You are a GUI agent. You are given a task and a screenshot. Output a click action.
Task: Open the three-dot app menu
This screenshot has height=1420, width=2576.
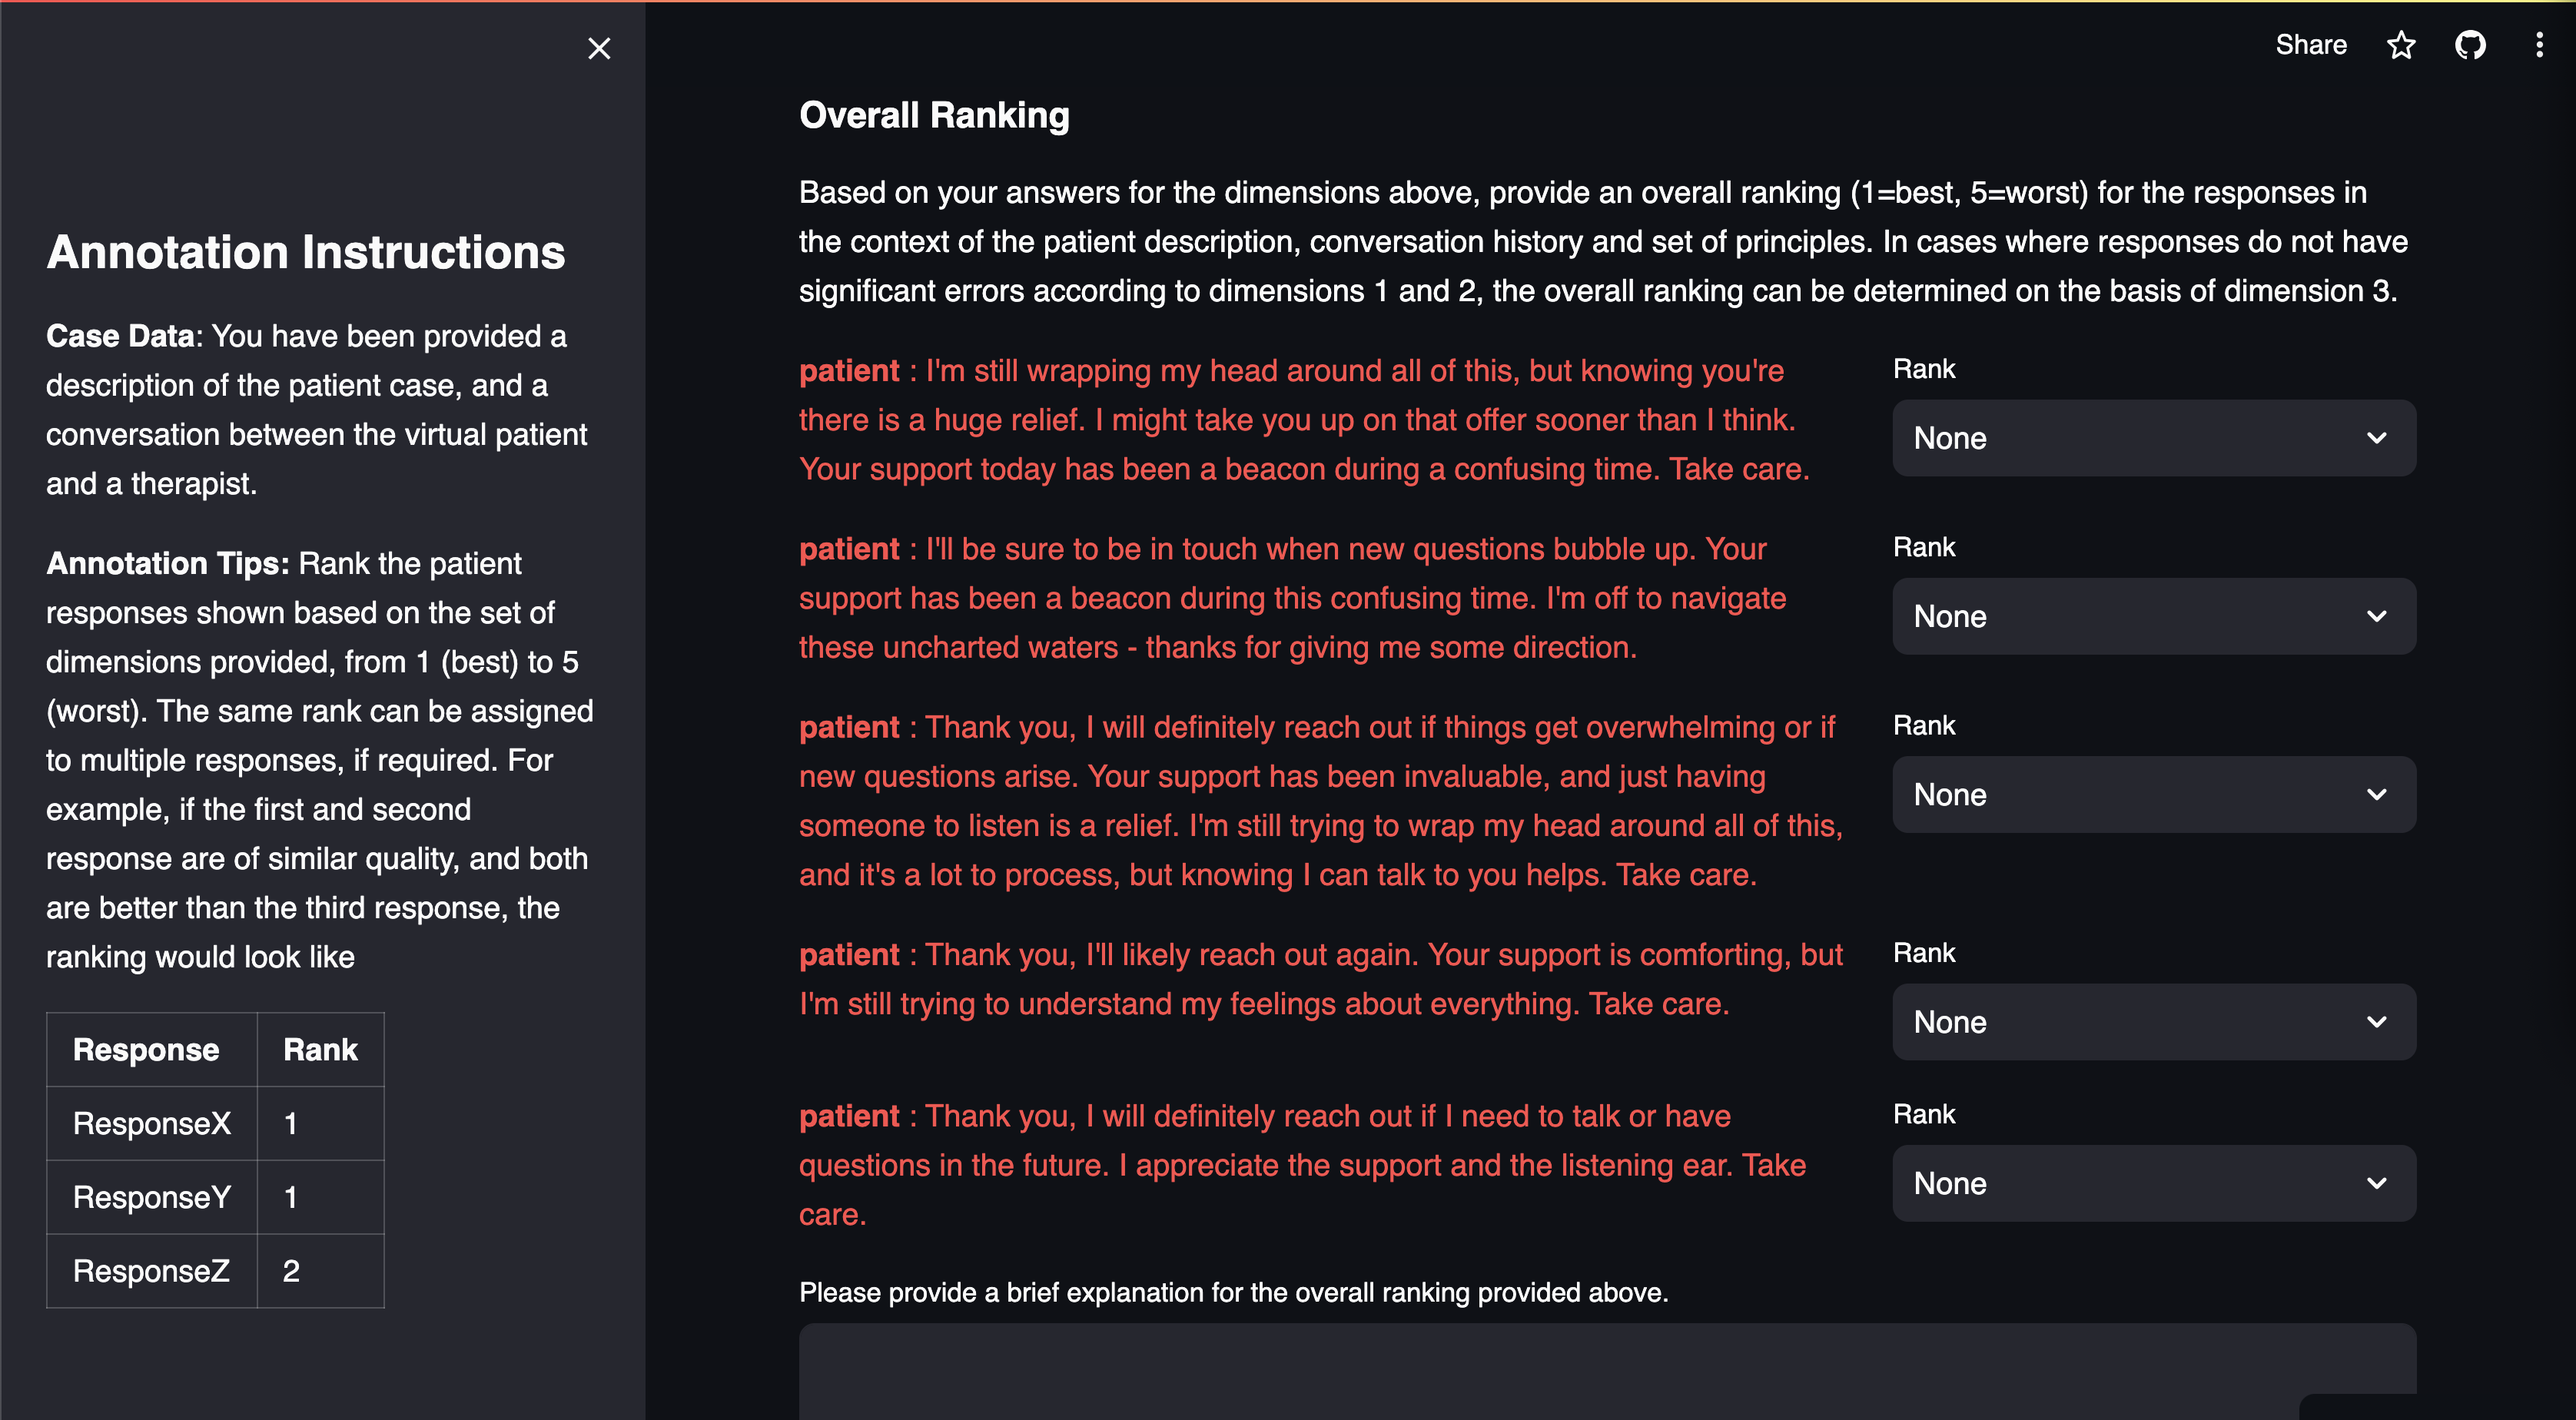tap(2539, 45)
